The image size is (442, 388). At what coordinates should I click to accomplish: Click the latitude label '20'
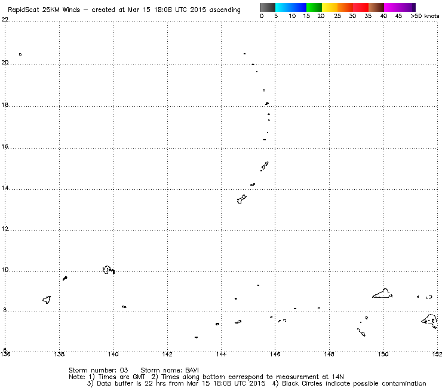coord(5,62)
